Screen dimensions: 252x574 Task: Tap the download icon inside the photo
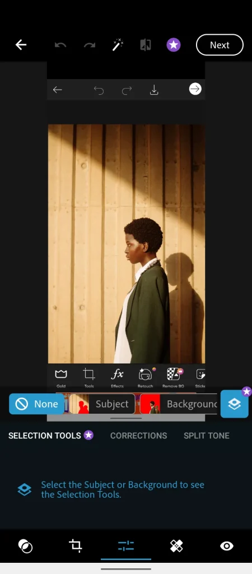[154, 90]
